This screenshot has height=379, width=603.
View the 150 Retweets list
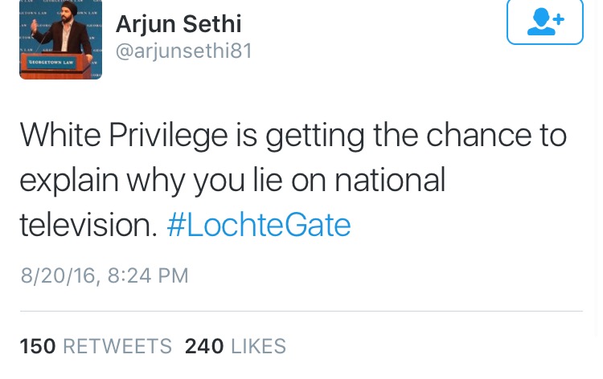click(x=96, y=346)
